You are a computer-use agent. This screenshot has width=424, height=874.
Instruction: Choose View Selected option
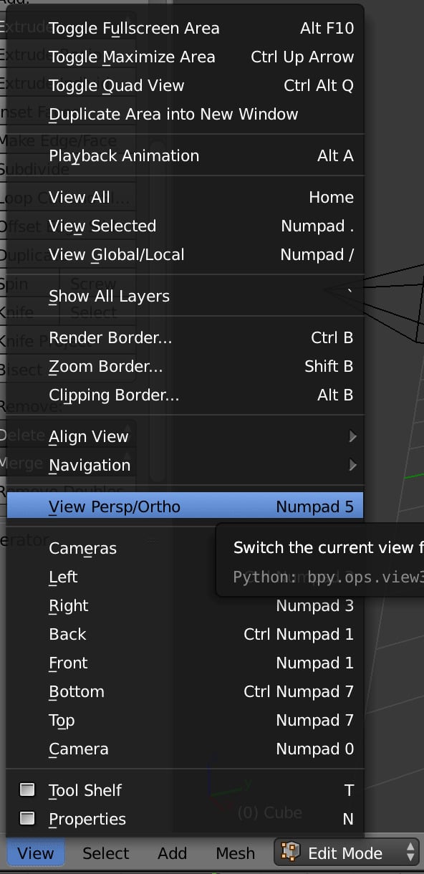pos(185,226)
